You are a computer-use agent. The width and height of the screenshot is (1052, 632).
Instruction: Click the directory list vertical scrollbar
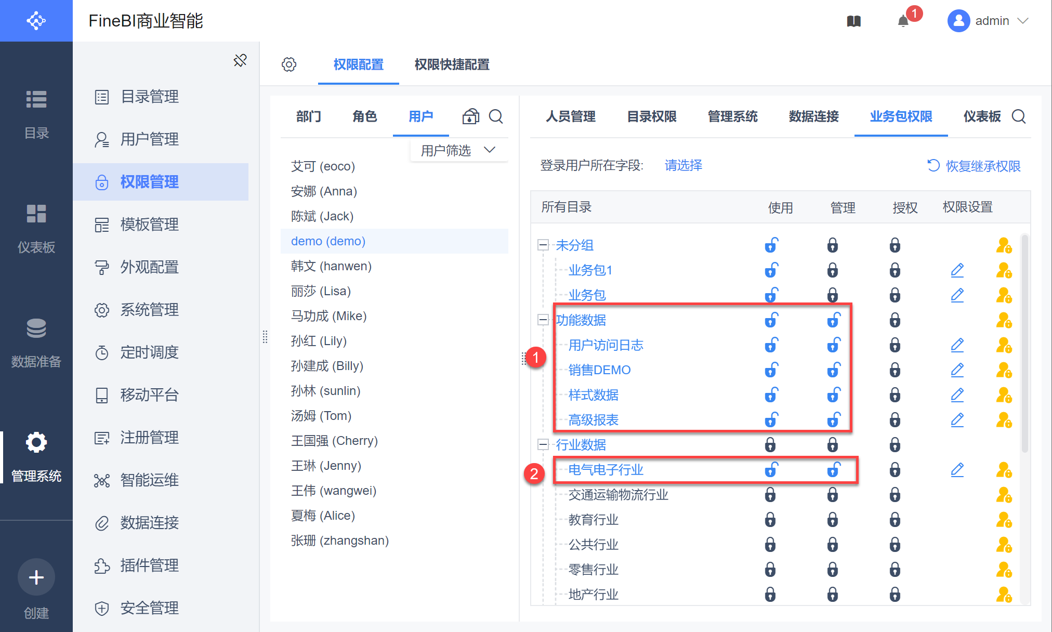coord(1024,343)
